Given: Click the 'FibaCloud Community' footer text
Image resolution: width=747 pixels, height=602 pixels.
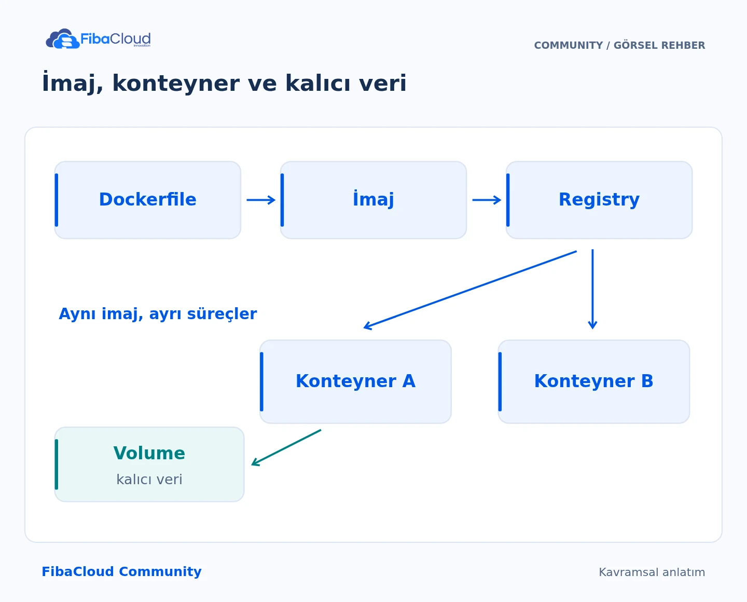Looking at the screenshot, I should pyautogui.click(x=121, y=571).
